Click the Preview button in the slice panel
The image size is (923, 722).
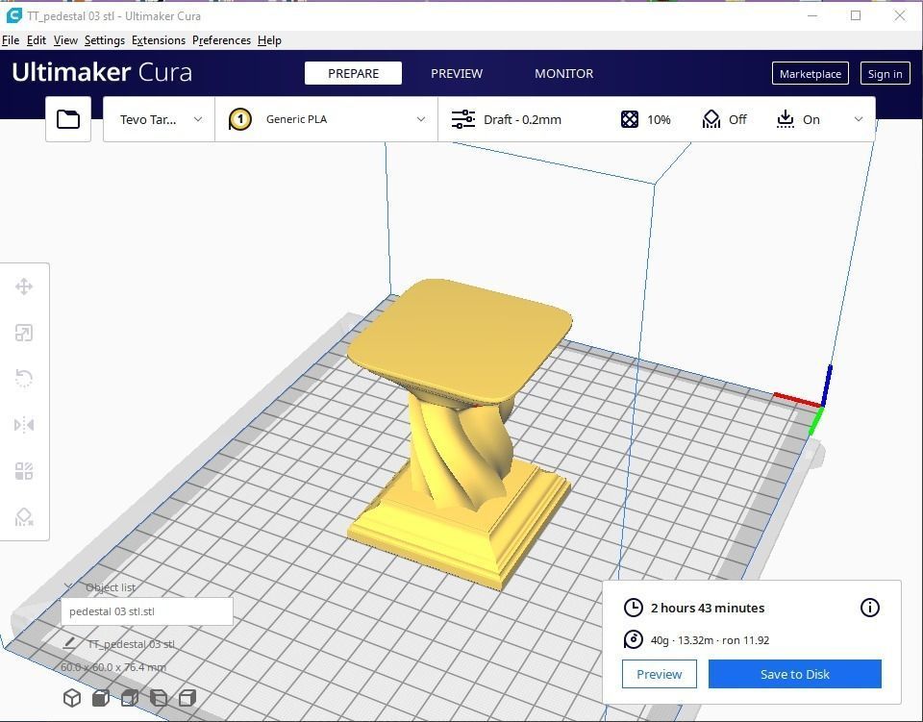pos(660,674)
